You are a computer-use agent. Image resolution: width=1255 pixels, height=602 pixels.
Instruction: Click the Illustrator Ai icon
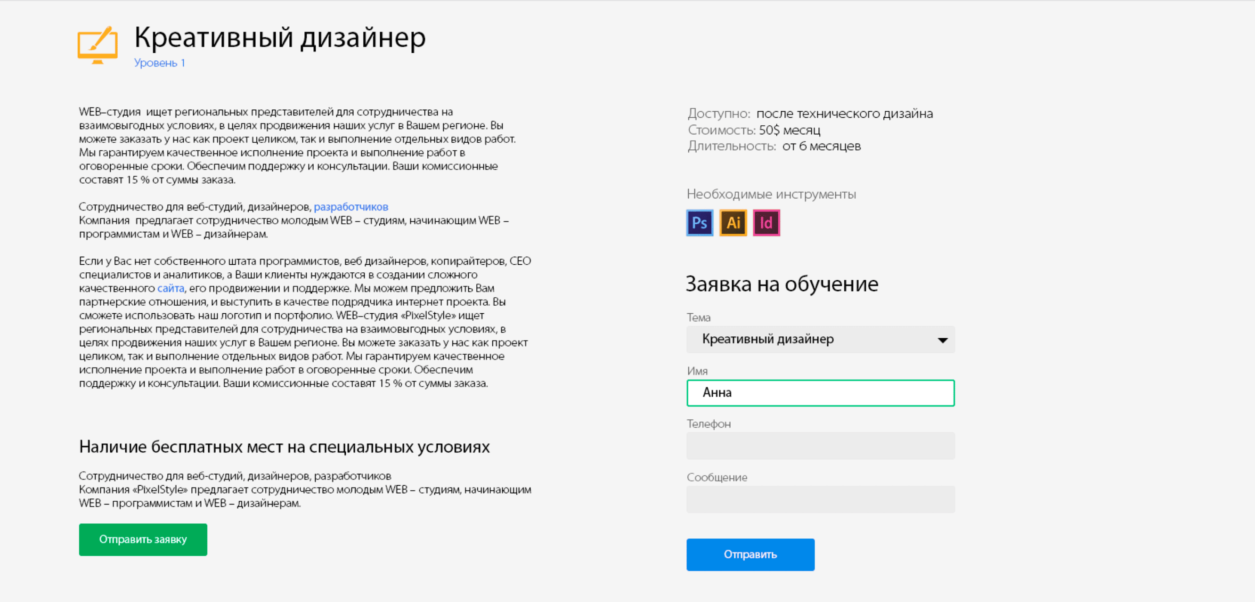733,223
